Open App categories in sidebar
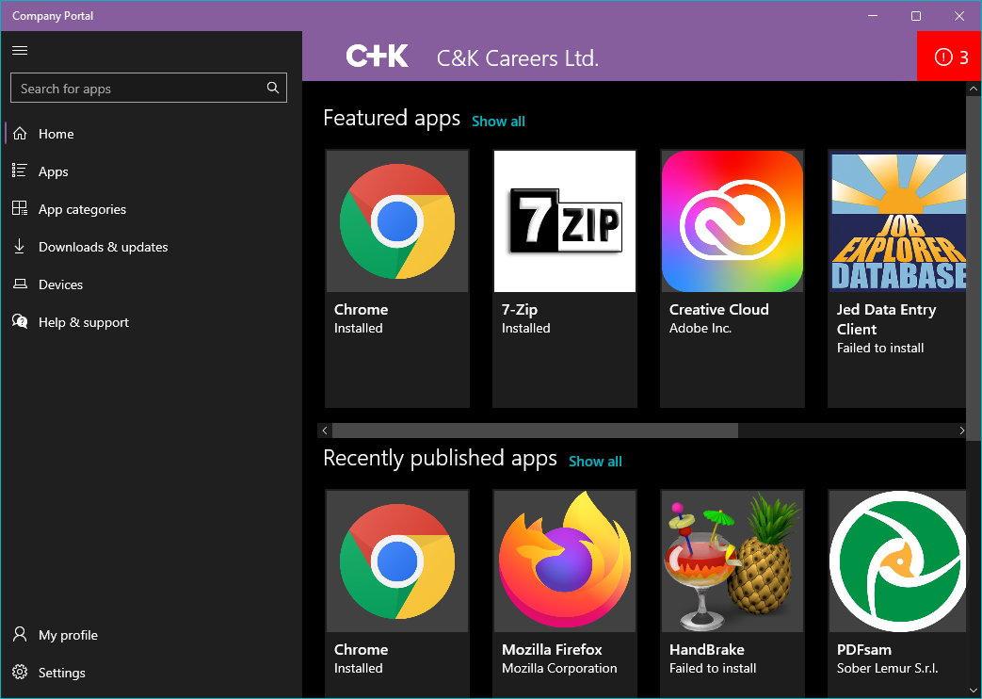The width and height of the screenshot is (982, 699). pos(82,209)
